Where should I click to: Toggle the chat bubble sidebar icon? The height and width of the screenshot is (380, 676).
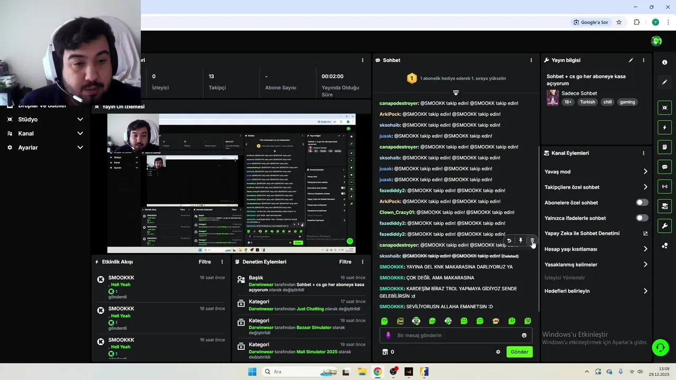tap(664, 167)
